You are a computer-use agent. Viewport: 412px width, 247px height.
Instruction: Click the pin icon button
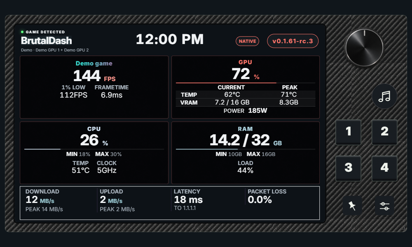pos(352,205)
